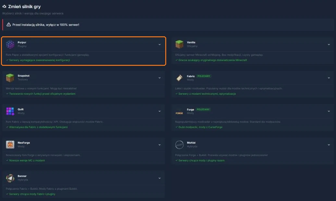
Task: Click the Fabric engine icon
Action: coord(179,78)
